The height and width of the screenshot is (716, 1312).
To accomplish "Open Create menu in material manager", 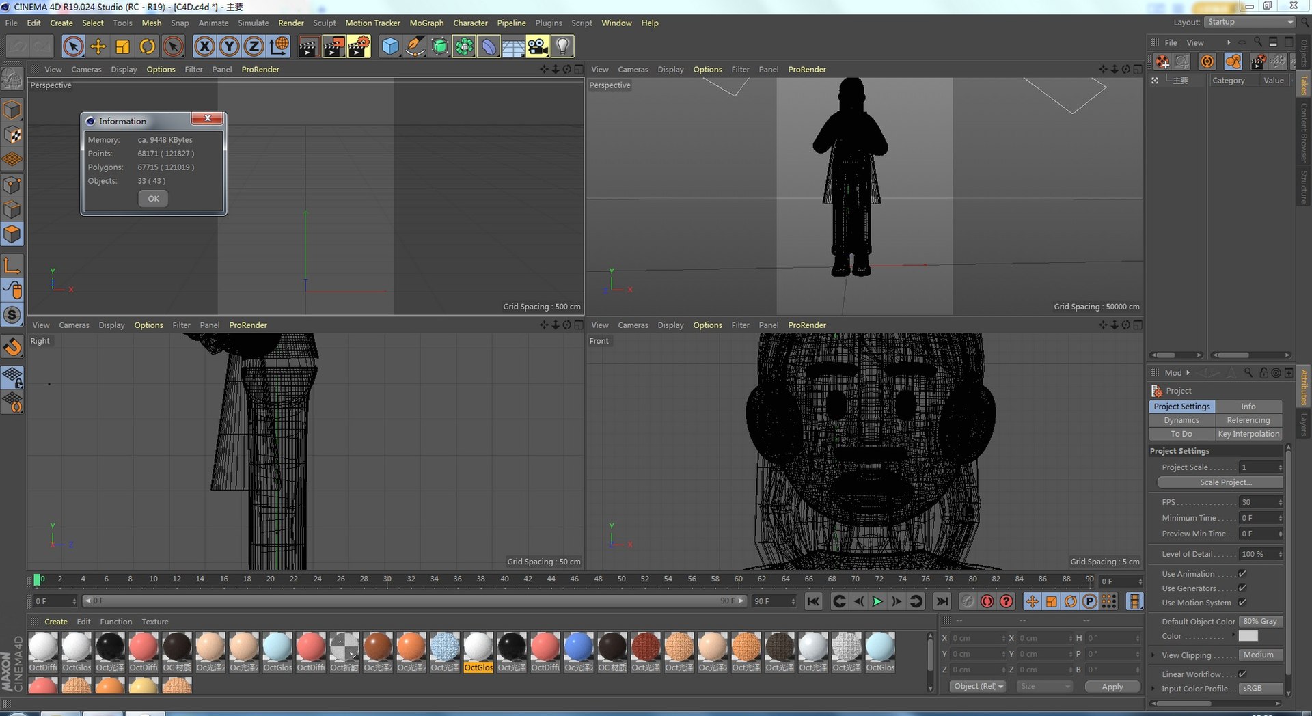I will pos(56,622).
